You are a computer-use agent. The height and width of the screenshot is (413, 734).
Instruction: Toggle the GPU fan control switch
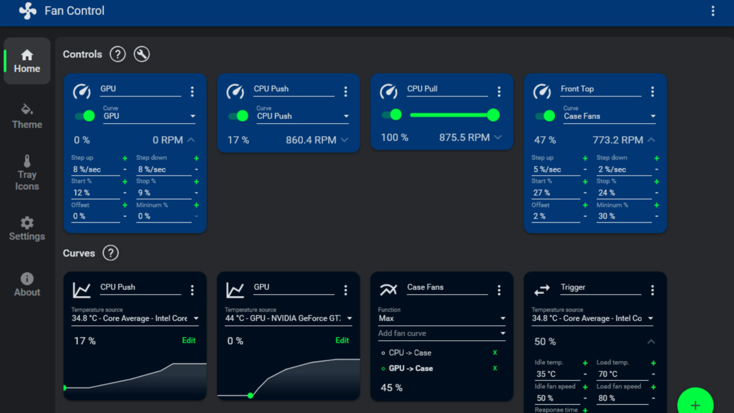84,115
